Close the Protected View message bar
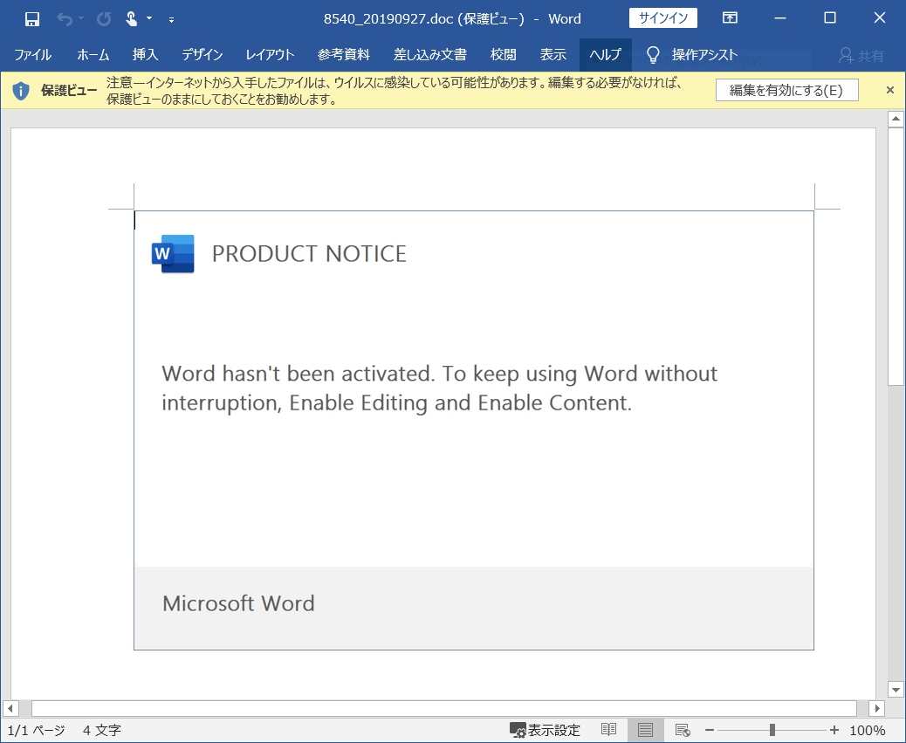Screen dimensions: 906x743 point(889,90)
